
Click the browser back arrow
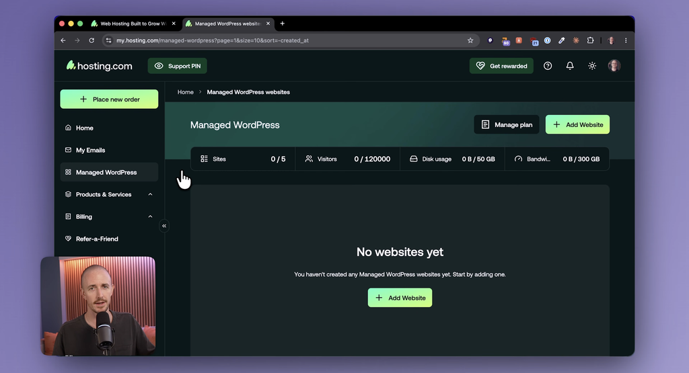[x=63, y=40]
